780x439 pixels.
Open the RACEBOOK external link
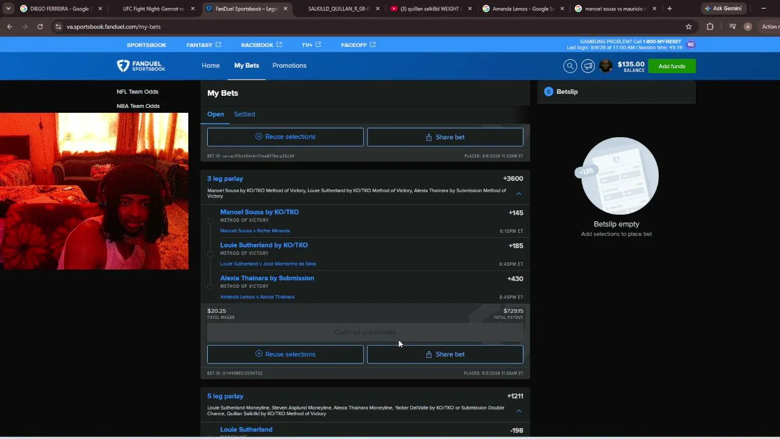(261, 45)
